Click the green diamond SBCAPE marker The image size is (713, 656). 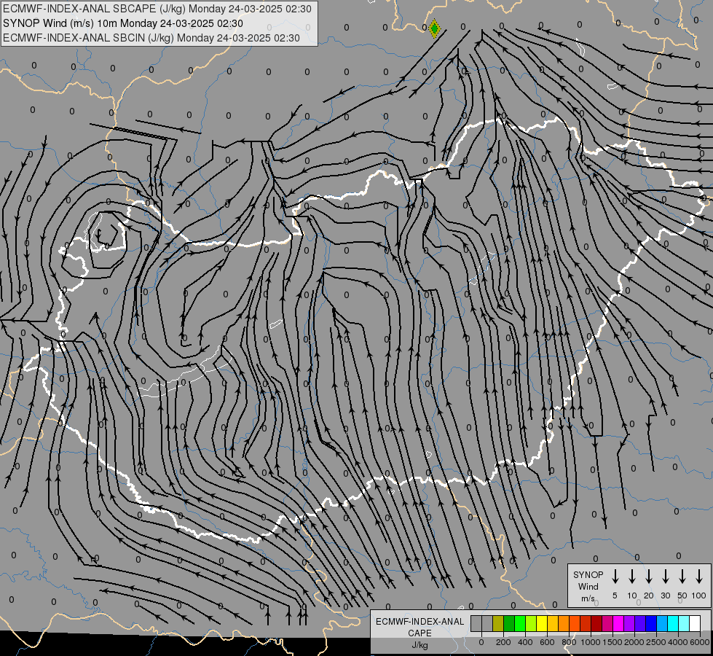(x=434, y=28)
